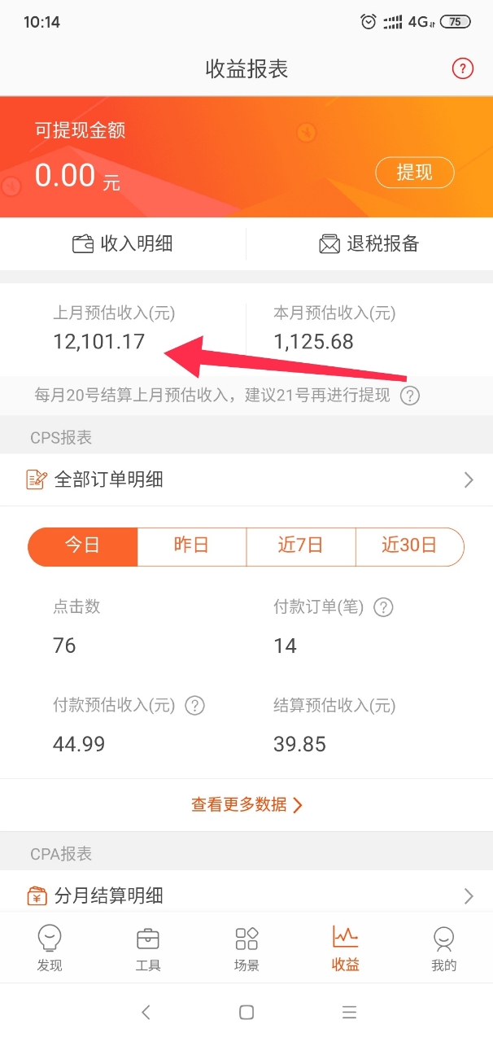This screenshot has width=493, height=1042.
Task: Select the 近30日 time range
Action: pos(410,546)
